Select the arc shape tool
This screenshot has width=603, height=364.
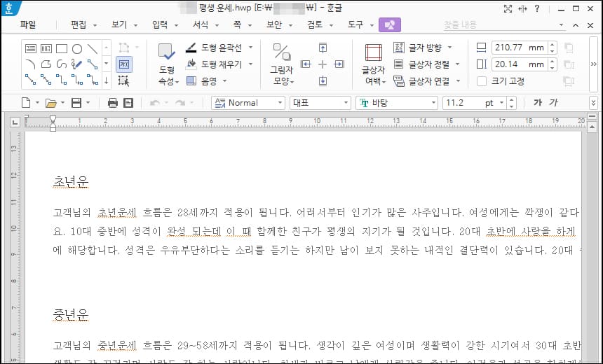tap(31, 64)
